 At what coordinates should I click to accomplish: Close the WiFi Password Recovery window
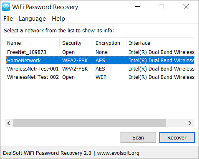(x=186, y=7)
